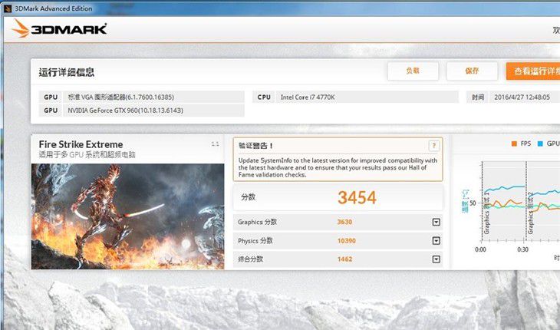
Task: Toggle the GPU legend blue swatch
Action: pos(540,144)
